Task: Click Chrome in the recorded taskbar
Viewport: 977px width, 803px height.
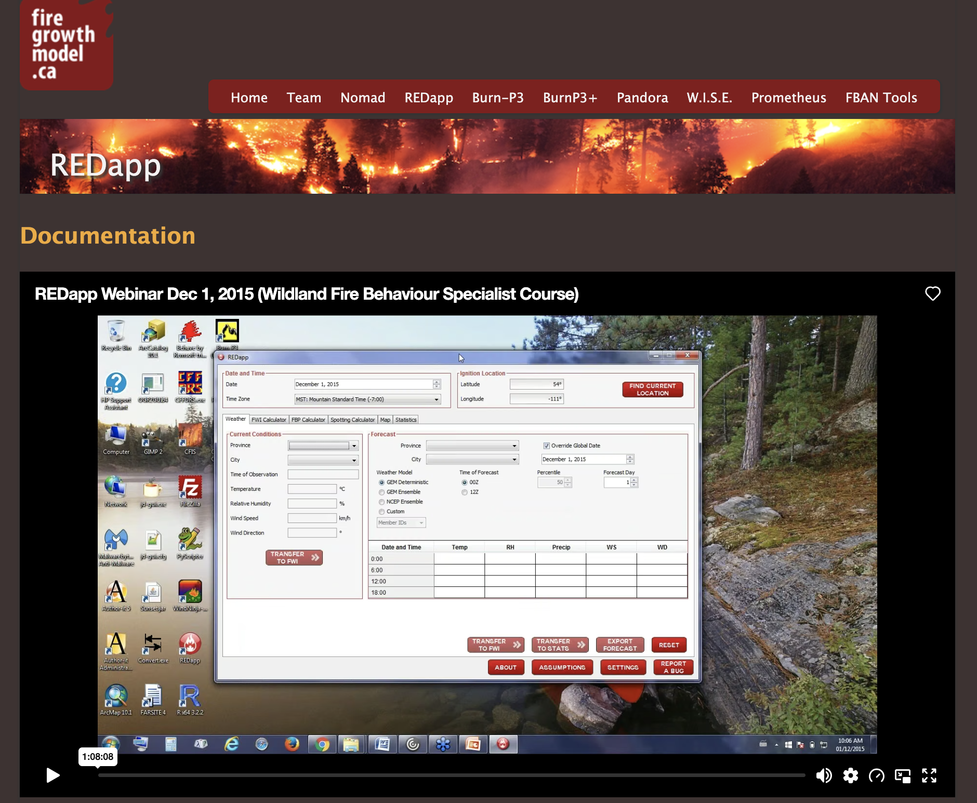Action: 322,745
